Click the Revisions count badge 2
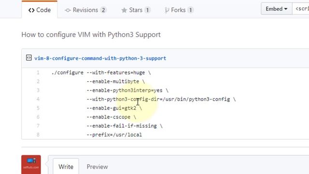The width and height of the screenshot is (309, 174). (103, 10)
